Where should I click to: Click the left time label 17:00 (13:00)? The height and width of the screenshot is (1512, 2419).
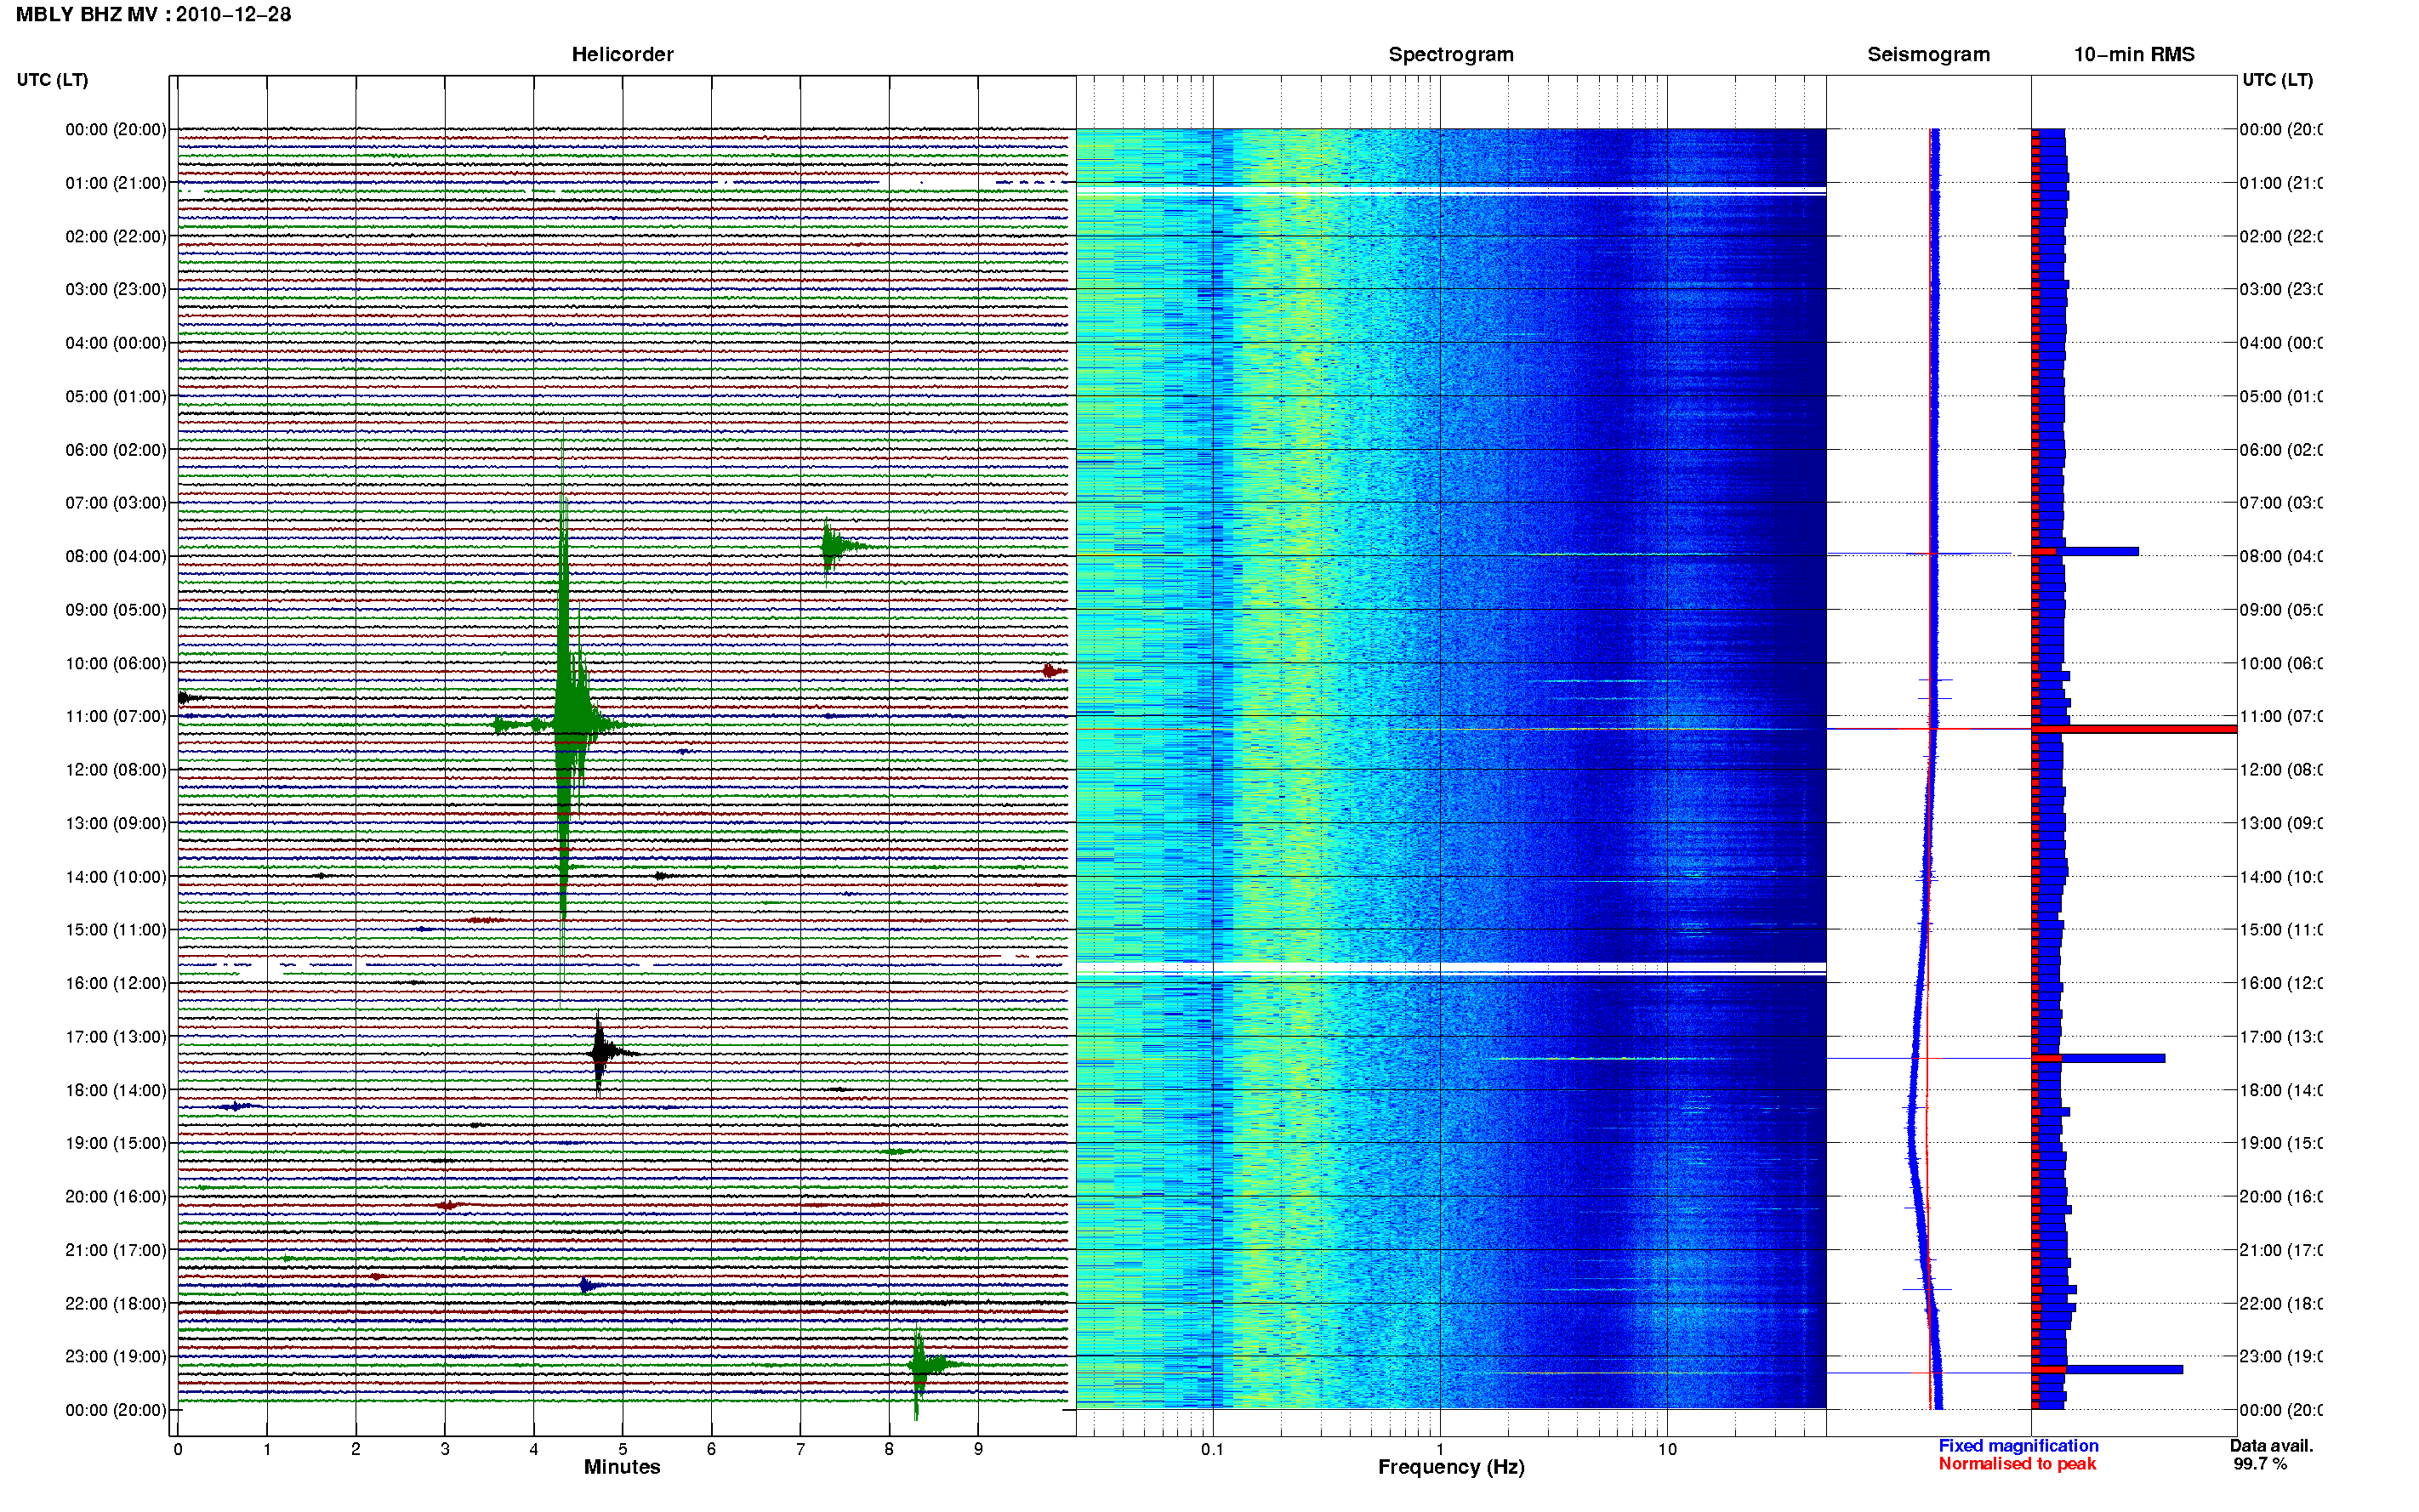pyautogui.click(x=116, y=1037)
